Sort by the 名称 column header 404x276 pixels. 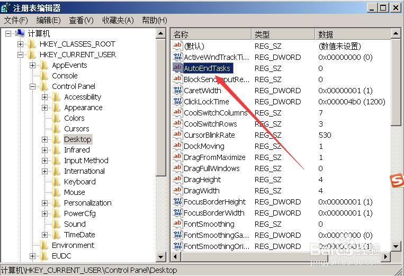click(211, 34)
